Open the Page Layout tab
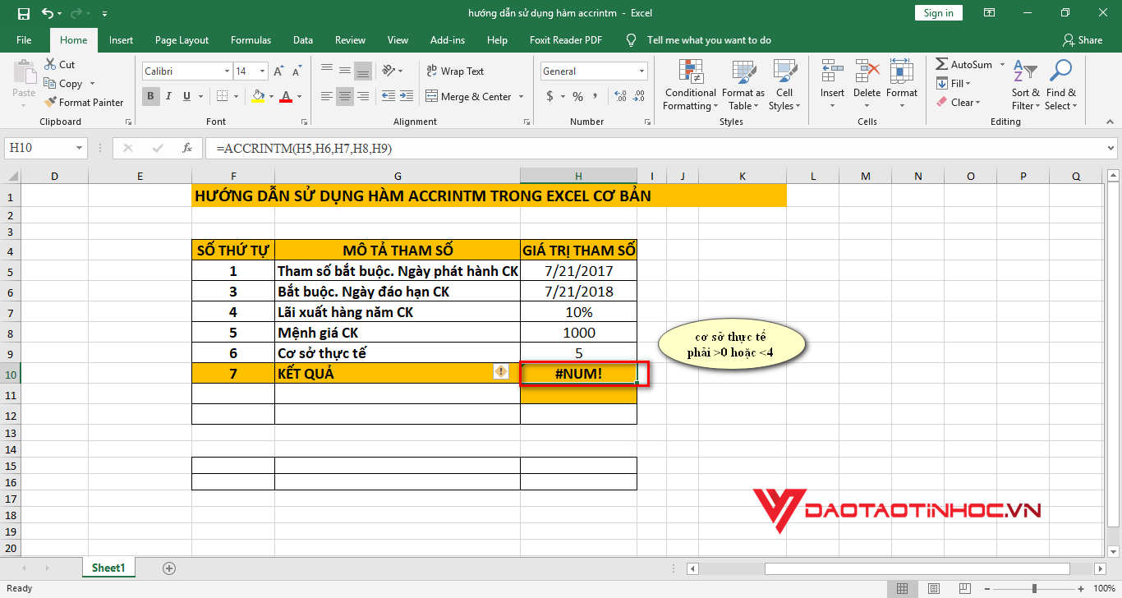1122x598 pixels. coord(182,40)
